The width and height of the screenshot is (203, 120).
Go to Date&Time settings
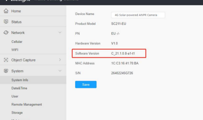click(19, 88)
